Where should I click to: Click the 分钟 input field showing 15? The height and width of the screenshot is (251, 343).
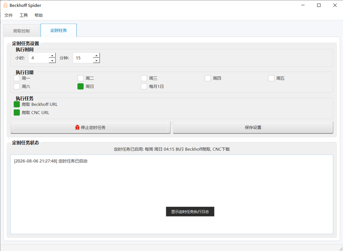point(83,58)
